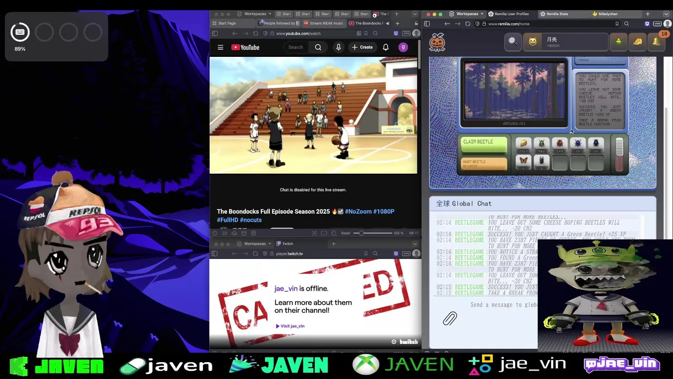Click the Global Chat message field

(504, 305)
